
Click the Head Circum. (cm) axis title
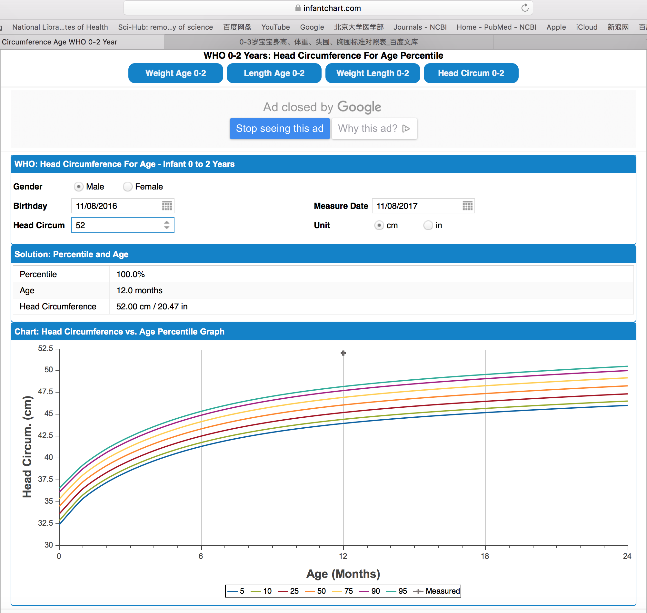pos(27,447)
